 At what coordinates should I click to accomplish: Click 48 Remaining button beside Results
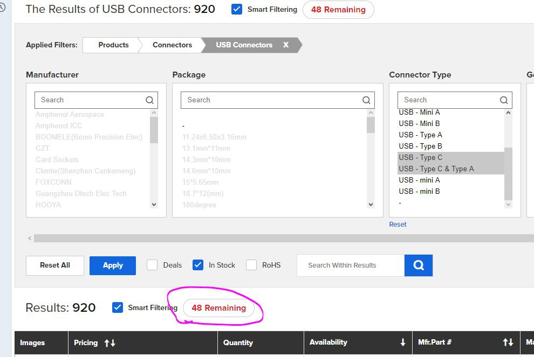pyautogui.click(x=218, y=308)
